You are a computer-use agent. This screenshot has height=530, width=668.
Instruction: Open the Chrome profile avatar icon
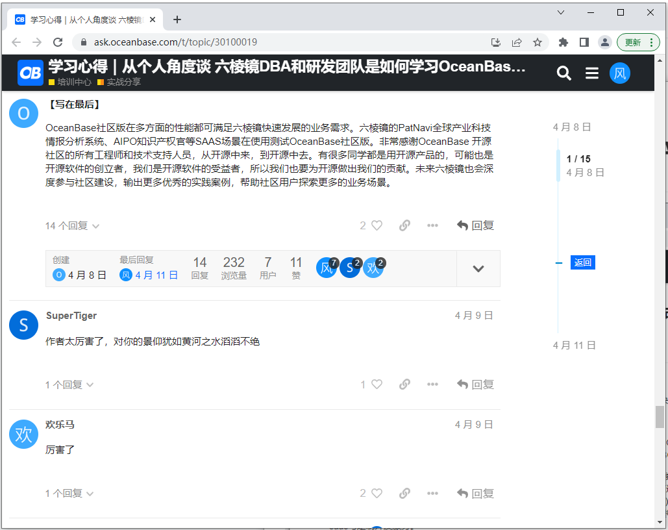click(x=605, y=42)
